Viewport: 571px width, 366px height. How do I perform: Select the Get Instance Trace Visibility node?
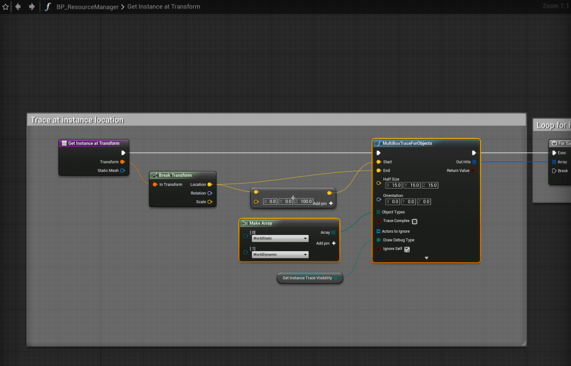[x=307, y=278]
